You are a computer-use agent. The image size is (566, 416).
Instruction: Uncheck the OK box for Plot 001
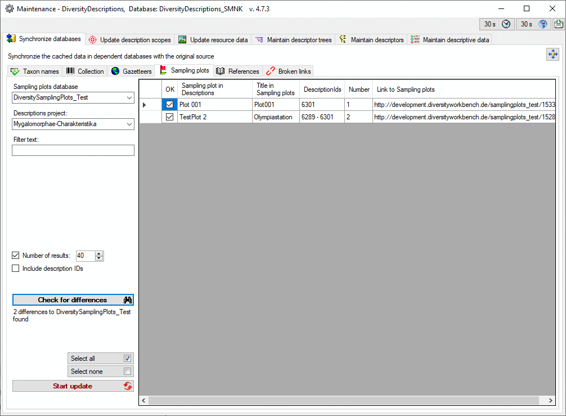[x=169, y=105]
